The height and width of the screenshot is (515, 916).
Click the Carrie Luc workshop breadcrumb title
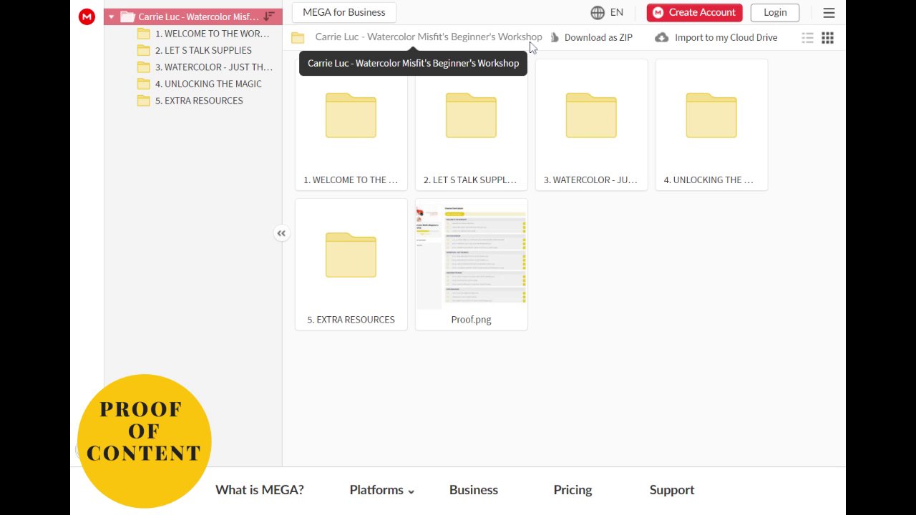[428, 37]
